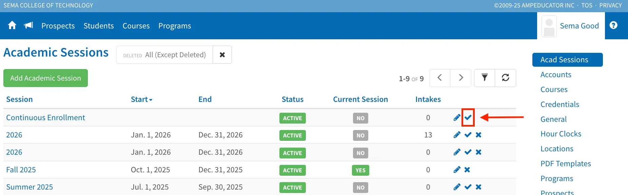The height and width of the screenshot is (195, 628).
Task: Edit Continuous Enrollment with its pencil icon
Action: (457, 117)
